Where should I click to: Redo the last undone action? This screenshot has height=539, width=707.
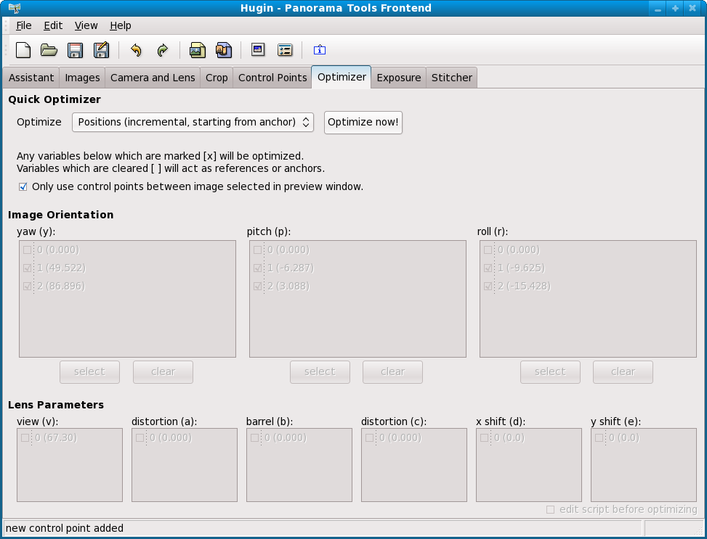click(x=162, y=50)
